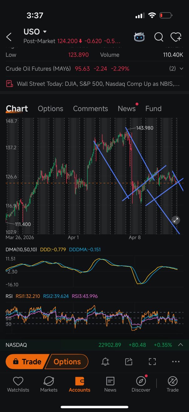
Task: Switch to the Options tab
Action: [50, 109]
